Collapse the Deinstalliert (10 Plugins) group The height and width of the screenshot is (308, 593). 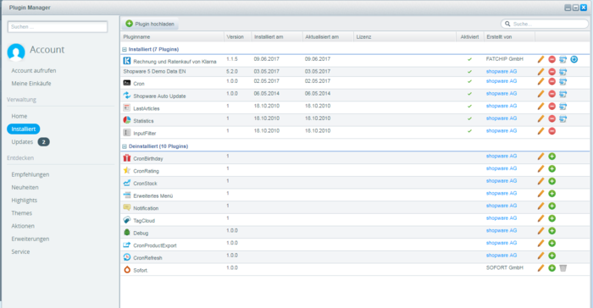pos(125,146)
